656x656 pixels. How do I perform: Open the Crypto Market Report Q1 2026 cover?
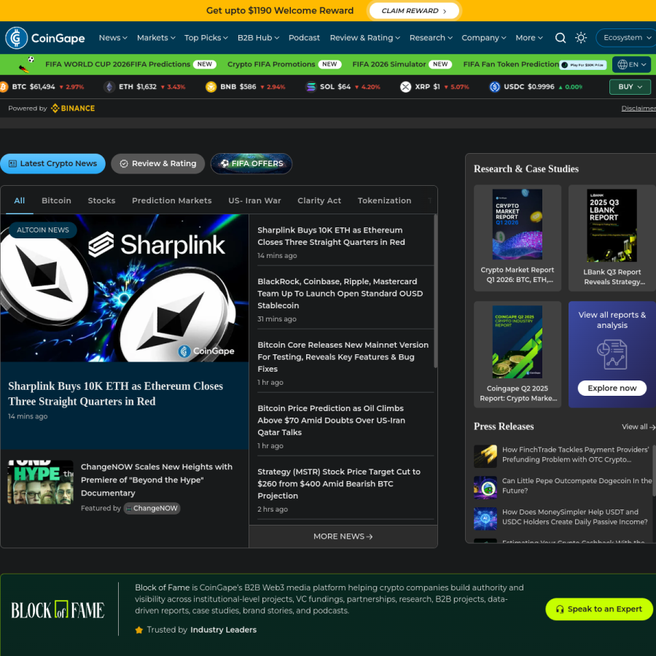(x=517, y=224)
